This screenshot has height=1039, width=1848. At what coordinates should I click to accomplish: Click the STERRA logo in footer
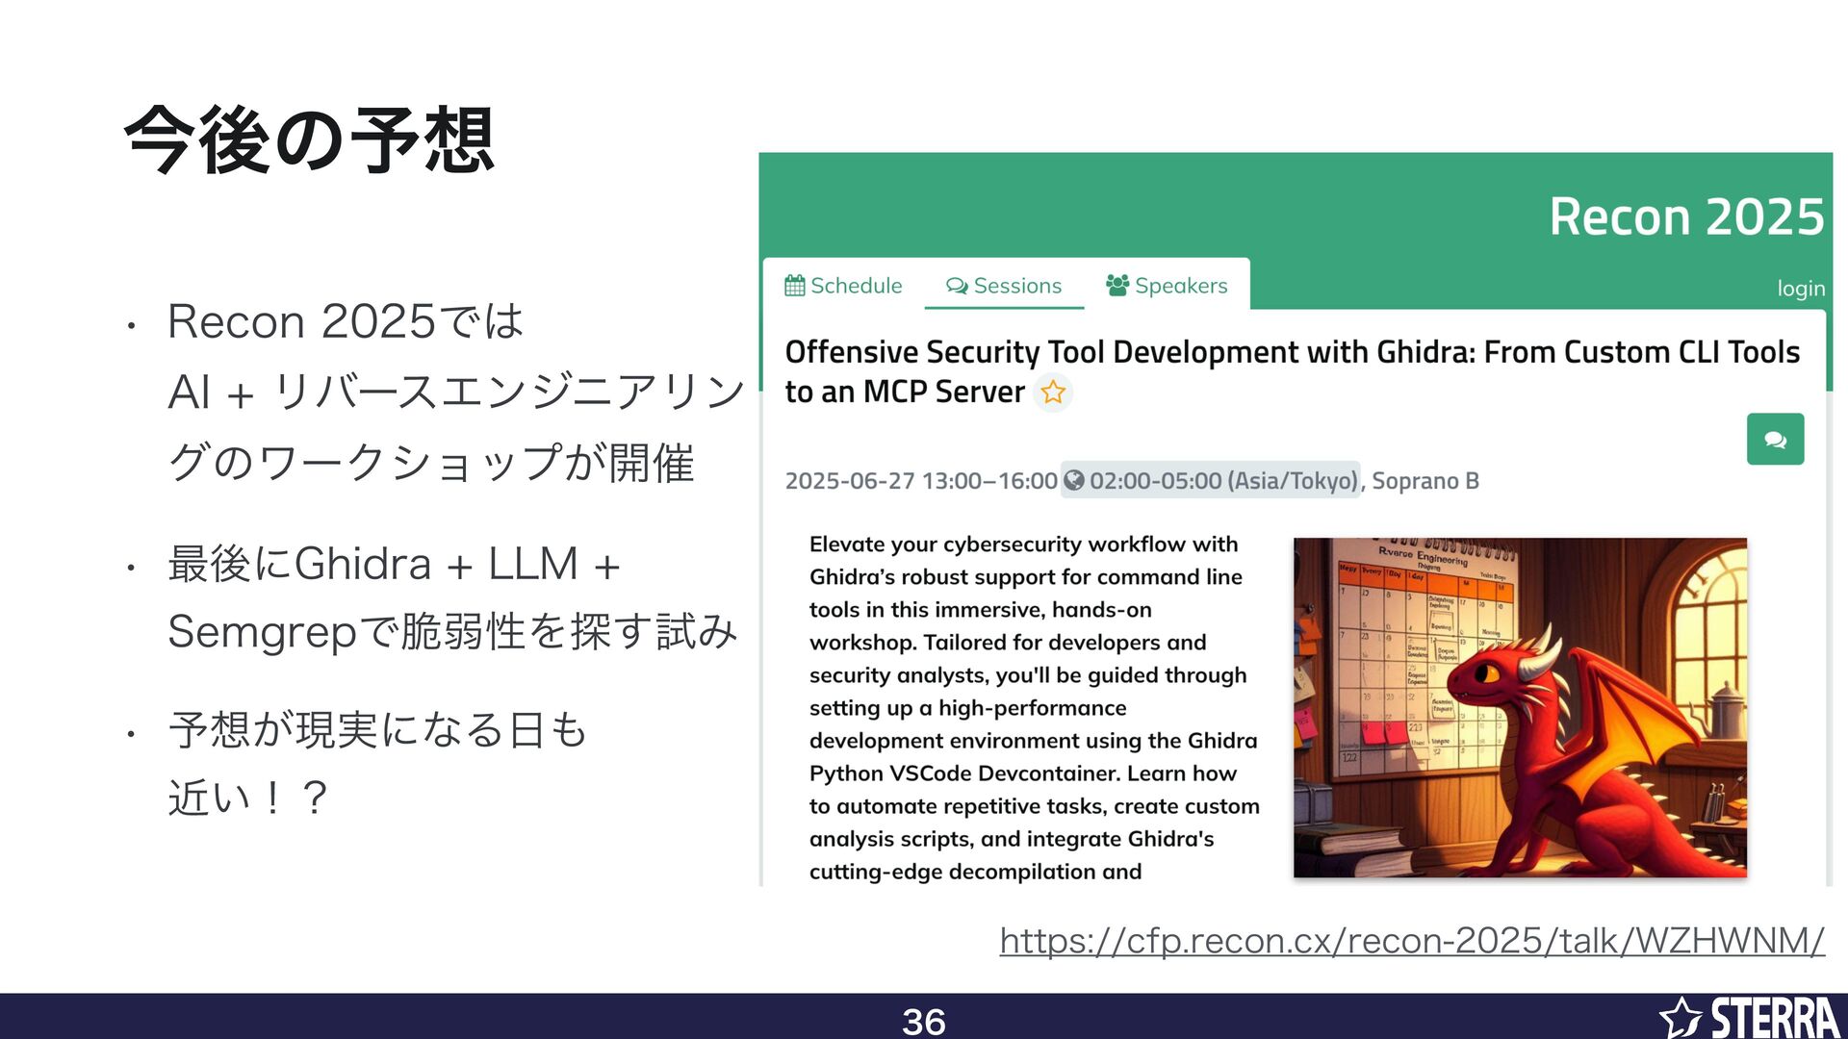point(1749,1018)
